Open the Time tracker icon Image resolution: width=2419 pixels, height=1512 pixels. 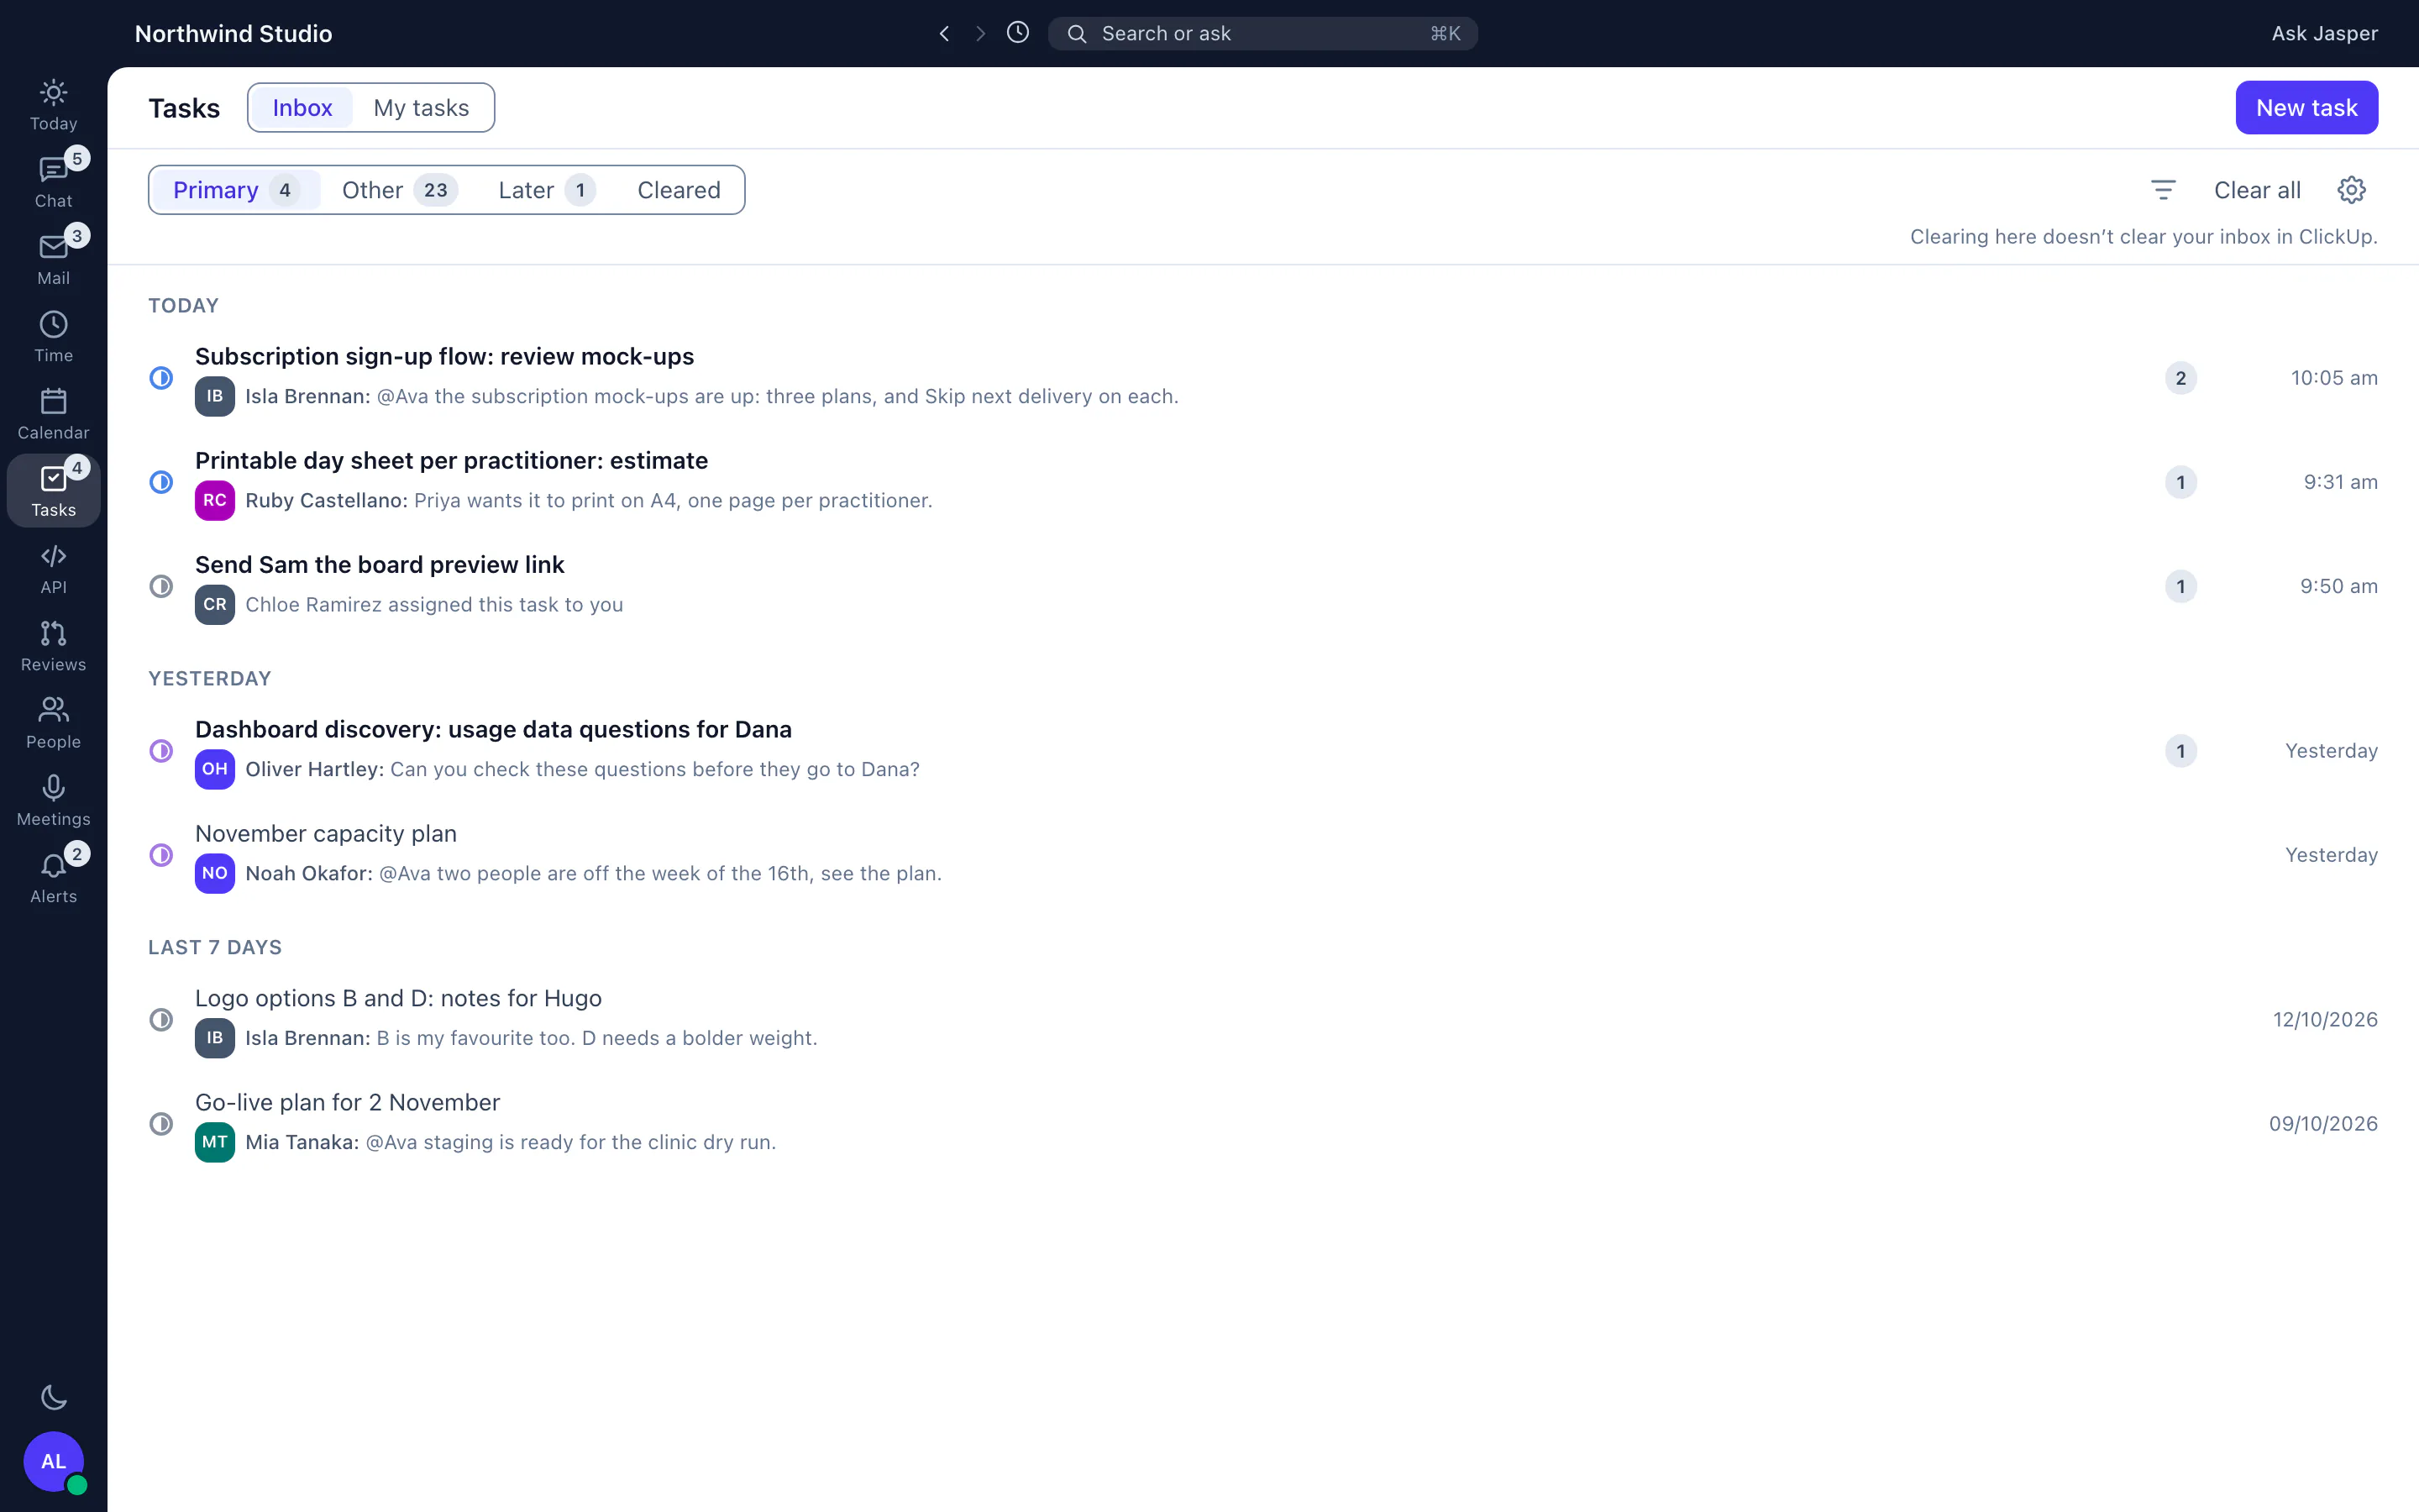tap(53, 338)
